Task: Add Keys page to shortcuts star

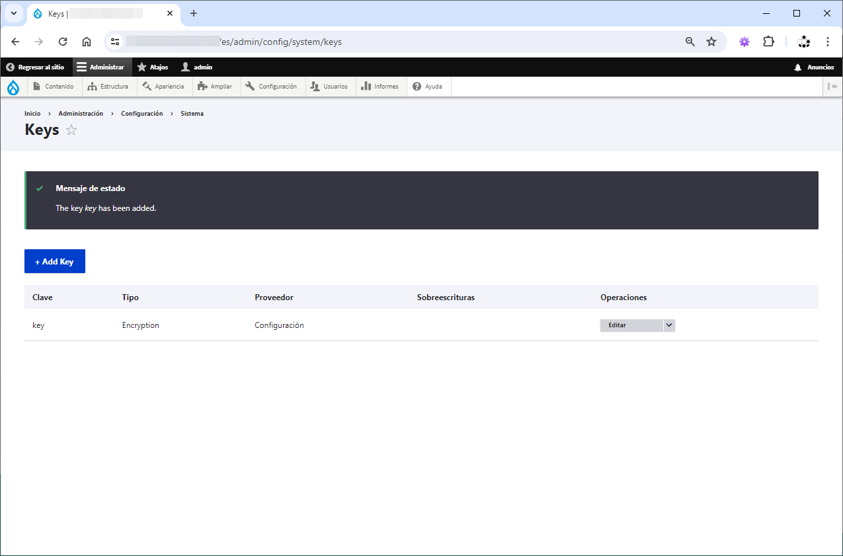Action: click(x=71, y=130)
